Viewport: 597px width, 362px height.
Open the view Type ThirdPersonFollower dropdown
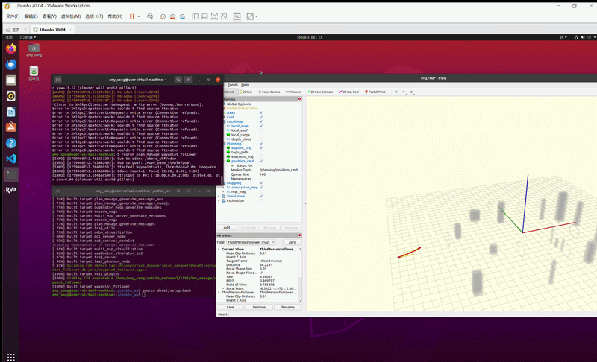tap(251, 242)
